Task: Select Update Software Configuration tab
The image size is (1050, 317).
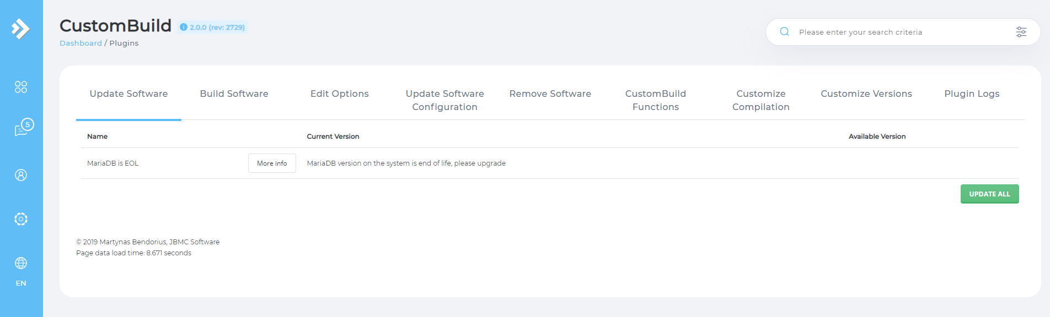Action: coord(444,100)
